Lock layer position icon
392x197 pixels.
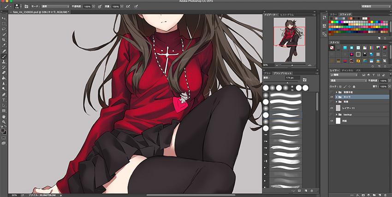point(350,87)
